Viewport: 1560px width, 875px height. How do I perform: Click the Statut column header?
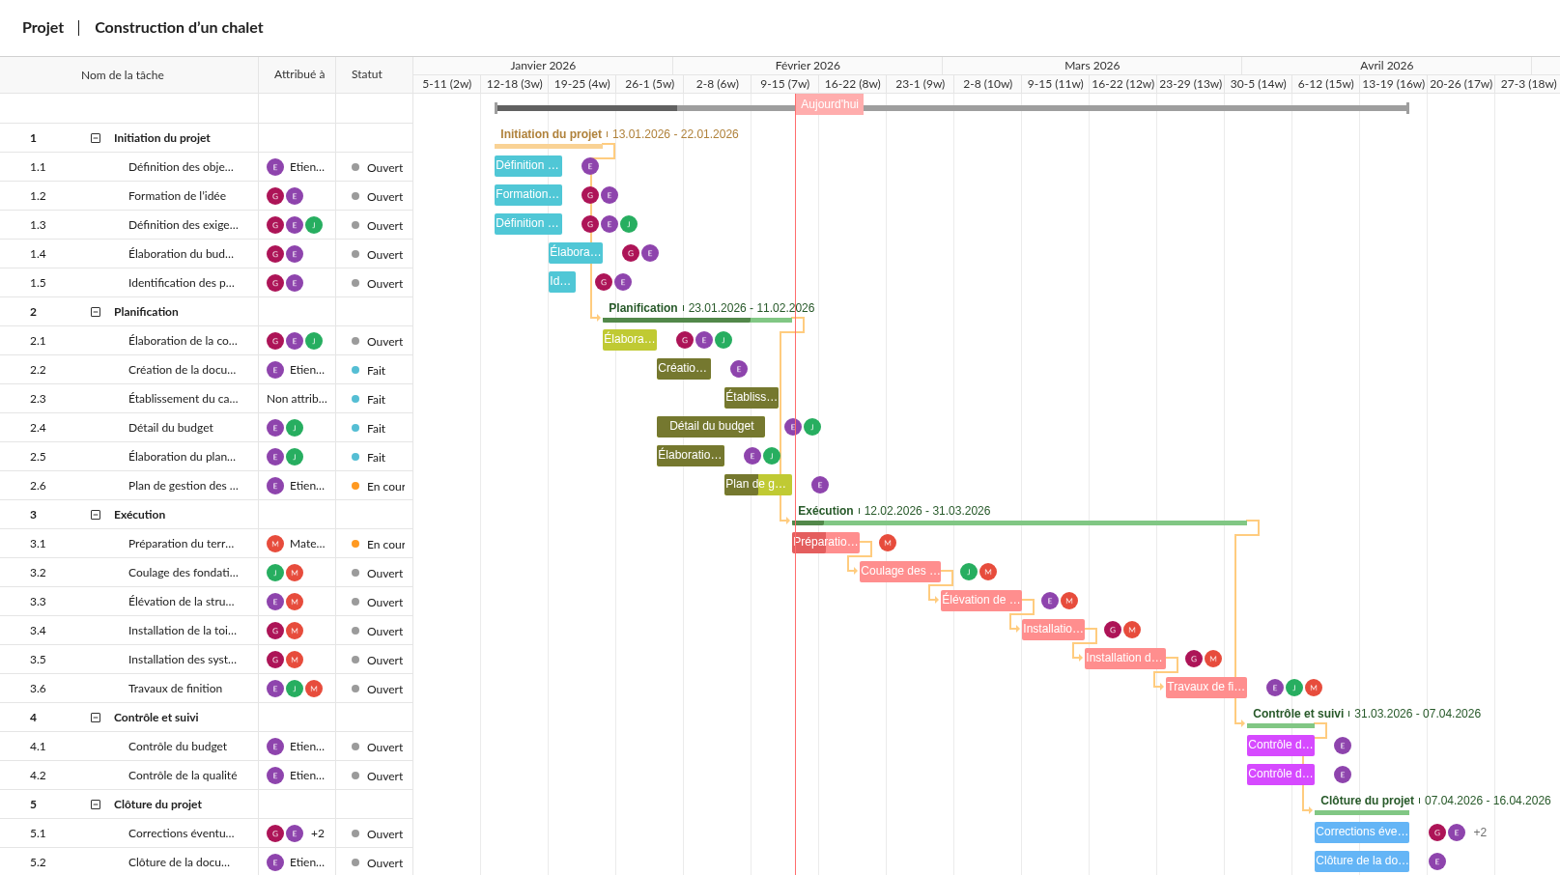366,74
